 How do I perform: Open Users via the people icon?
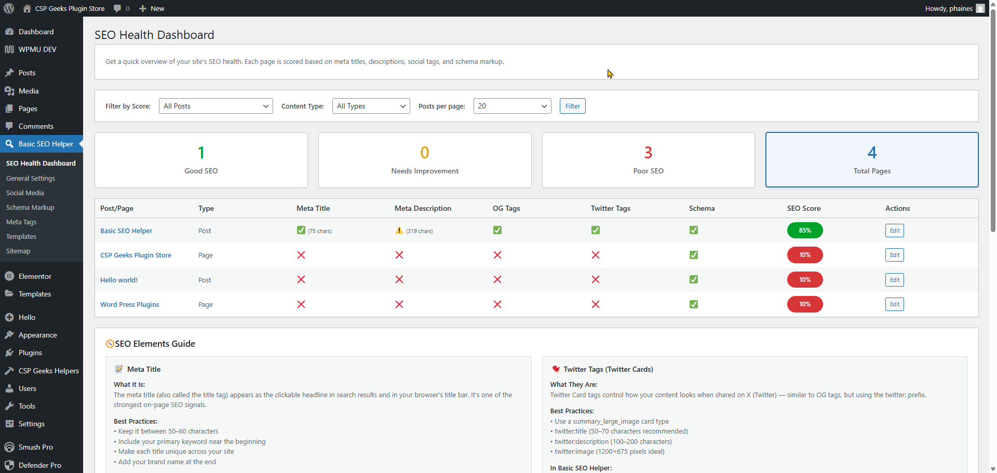pyautogui.click(x=10, y=388)
